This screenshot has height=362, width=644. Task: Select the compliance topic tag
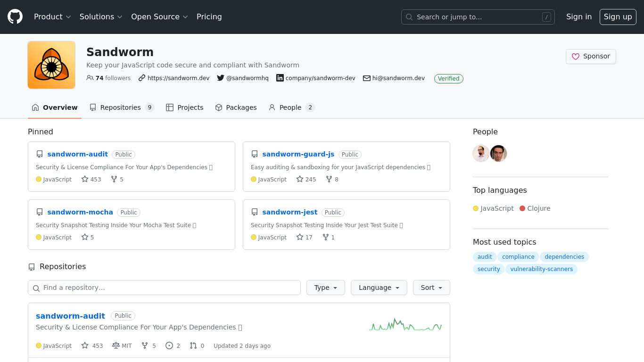point(518,257)
